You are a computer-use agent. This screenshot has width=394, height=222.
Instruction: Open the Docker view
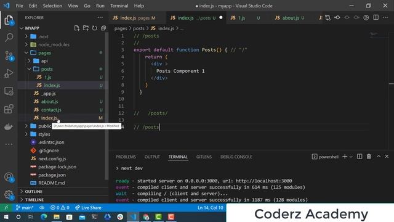(x=9, y=126)
